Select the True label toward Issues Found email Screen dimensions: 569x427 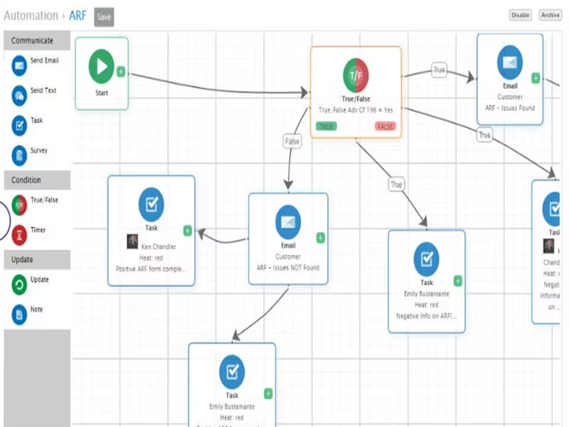pyautogui.click(x=439, y=70)
